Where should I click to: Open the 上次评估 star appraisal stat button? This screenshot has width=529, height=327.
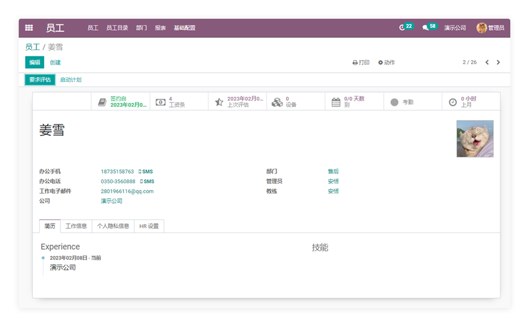(x=238, y=102)
